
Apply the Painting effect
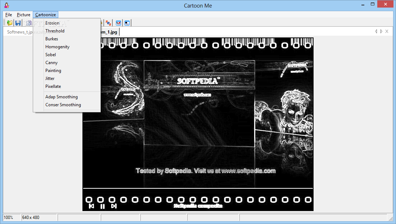click(x=67, y=71)
